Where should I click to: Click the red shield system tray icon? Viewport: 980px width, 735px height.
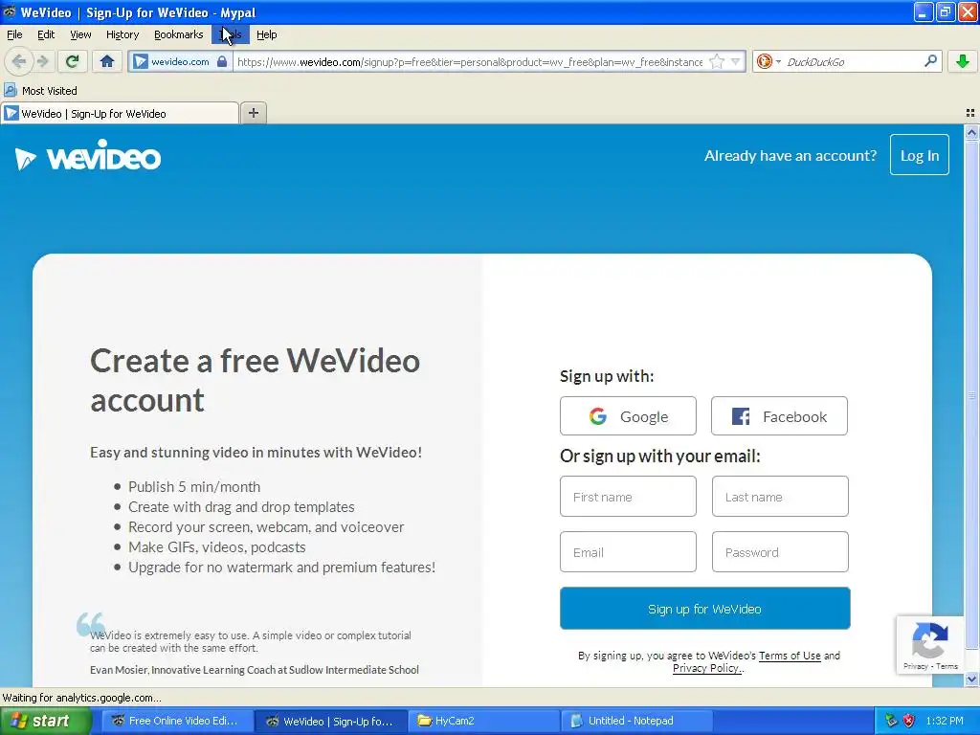coord(909,721)
